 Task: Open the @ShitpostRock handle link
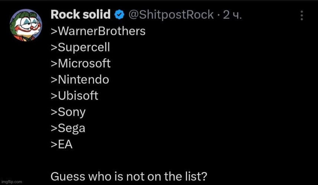(171, 15)
